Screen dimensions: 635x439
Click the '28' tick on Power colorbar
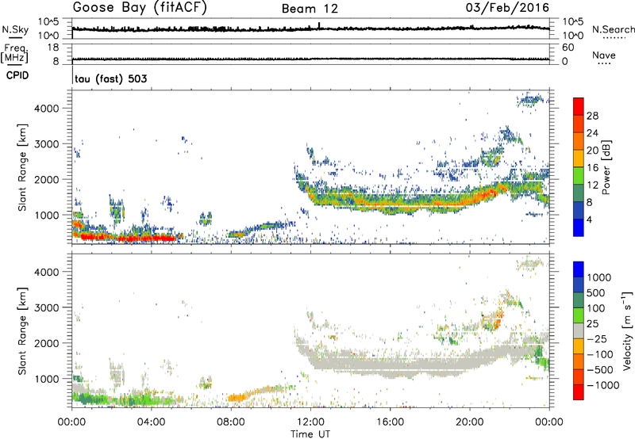coord(592,116)
